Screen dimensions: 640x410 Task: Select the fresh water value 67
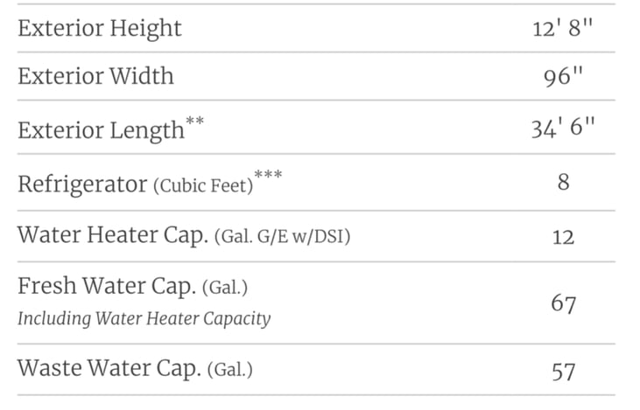coord(563,304)
